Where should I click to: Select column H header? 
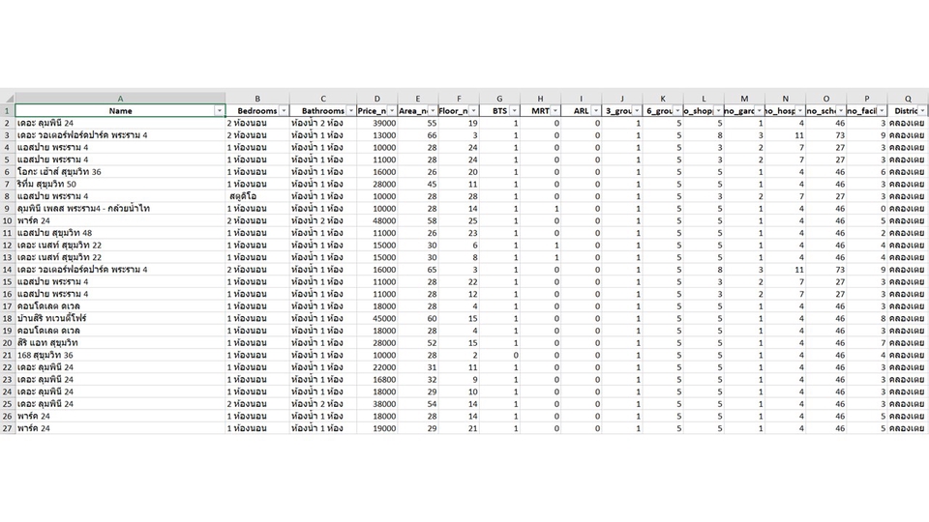click(x=540, y=99)
